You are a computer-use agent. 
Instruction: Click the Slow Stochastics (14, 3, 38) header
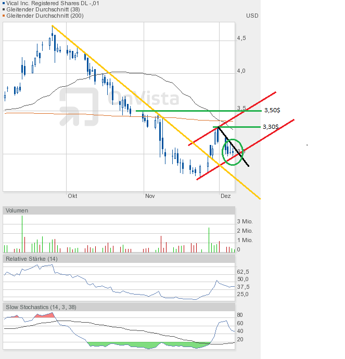click(x=119, y=307)
